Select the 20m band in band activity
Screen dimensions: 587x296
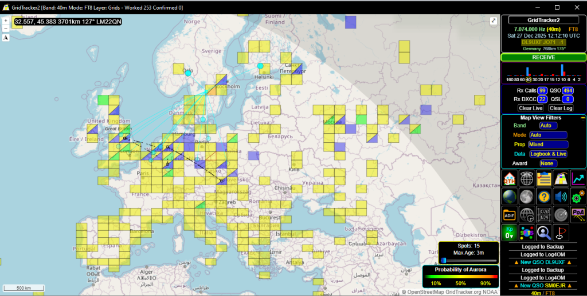(541, 79)
